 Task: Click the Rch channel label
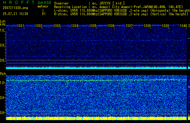pyautogui.click(x=3, y=74)
